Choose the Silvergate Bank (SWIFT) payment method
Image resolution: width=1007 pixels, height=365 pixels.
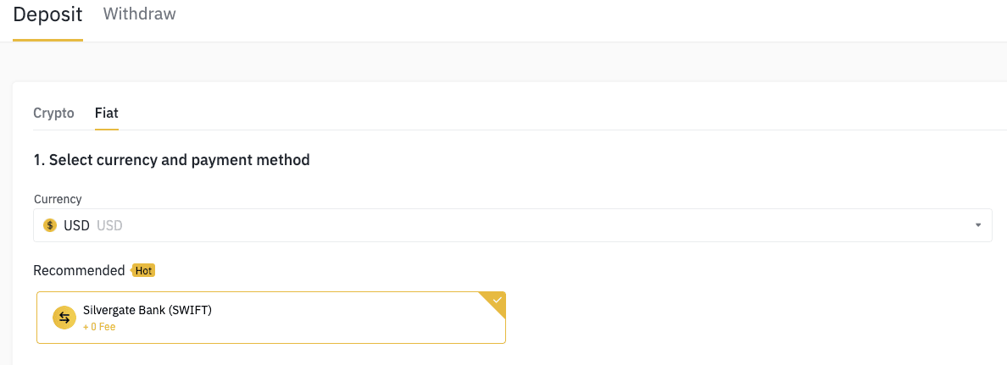click(x=271, y=318)
